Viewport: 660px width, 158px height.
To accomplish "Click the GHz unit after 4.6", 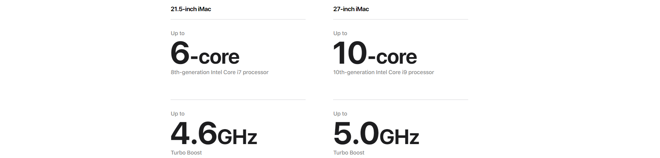I will click(x=237, y=136).
